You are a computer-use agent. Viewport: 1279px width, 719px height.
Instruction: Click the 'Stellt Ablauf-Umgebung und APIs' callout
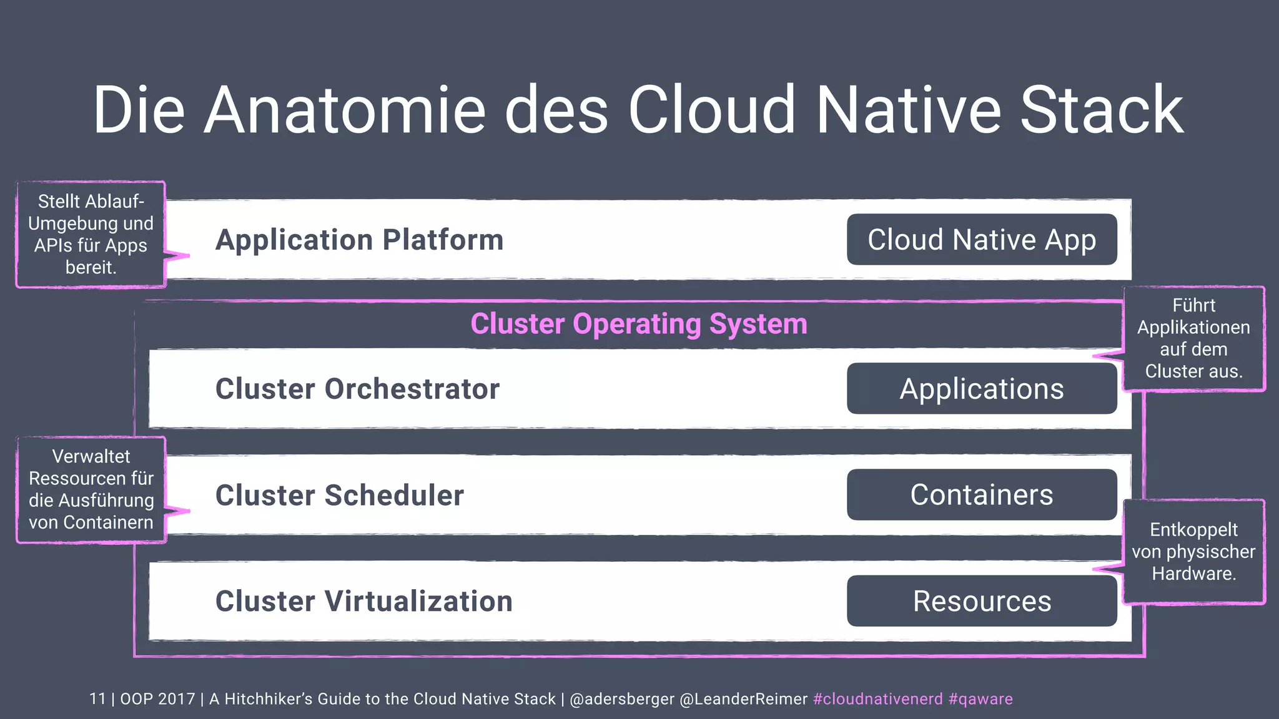(x=91, y=235)
